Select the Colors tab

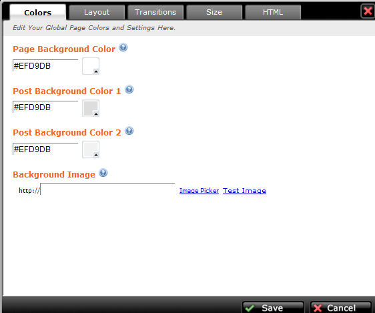(x=38, y=13)
